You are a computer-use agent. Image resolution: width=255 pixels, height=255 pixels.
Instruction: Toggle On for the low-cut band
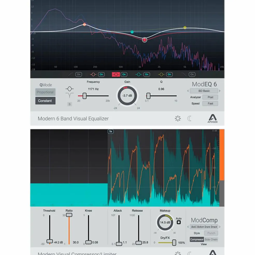tap(79, 74)
